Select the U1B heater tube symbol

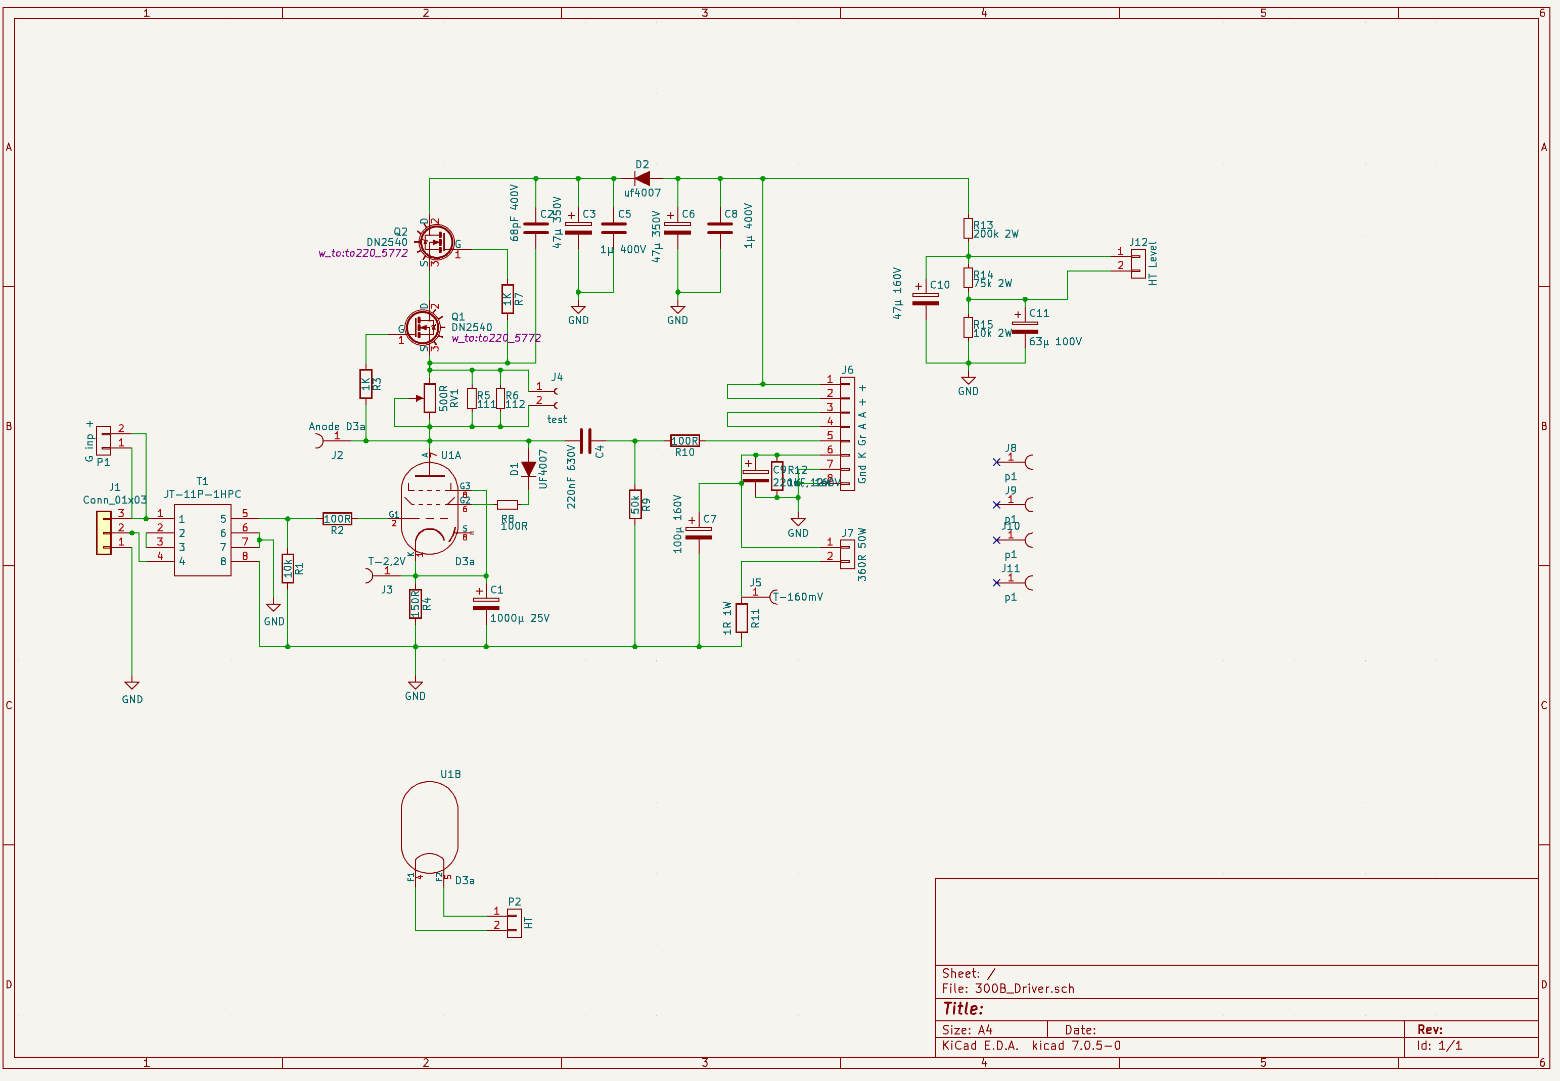pyautogui.click(x=429, y=828)
